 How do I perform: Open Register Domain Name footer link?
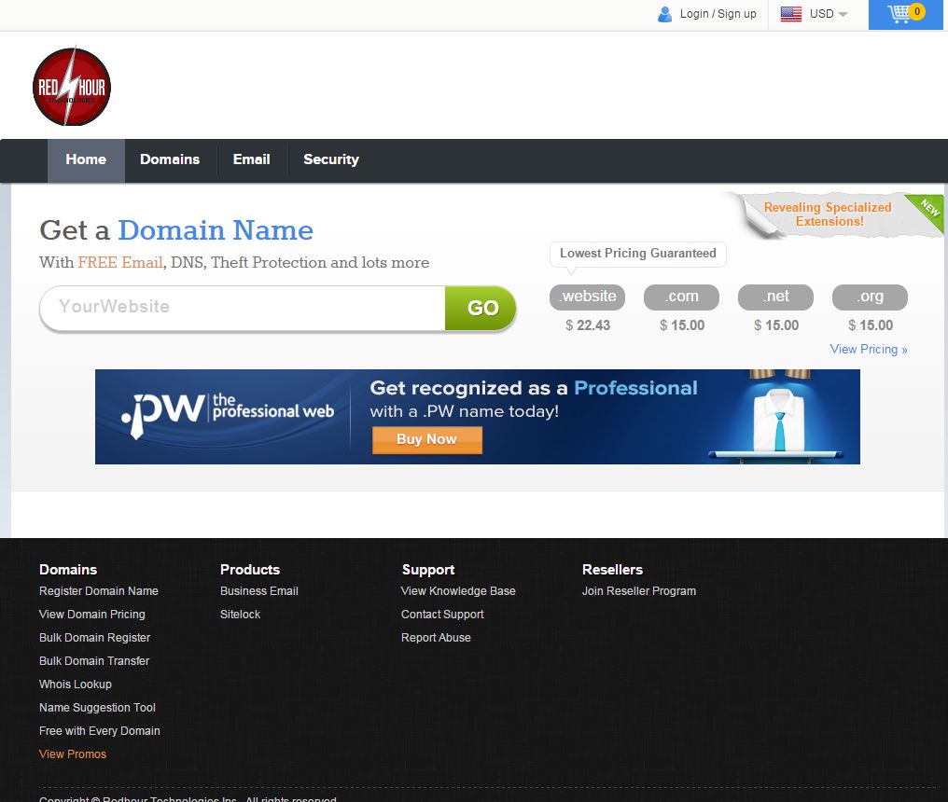click(99, 591)
